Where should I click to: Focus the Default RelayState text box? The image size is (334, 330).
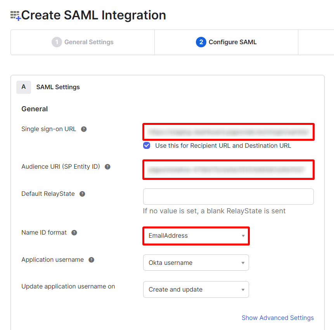tap(228, 197)
